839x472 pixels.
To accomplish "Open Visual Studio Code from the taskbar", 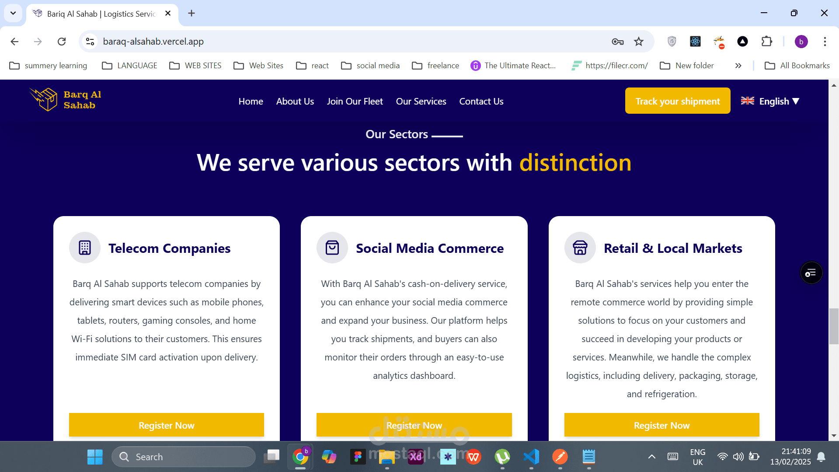I will click(x=531, y=457).
